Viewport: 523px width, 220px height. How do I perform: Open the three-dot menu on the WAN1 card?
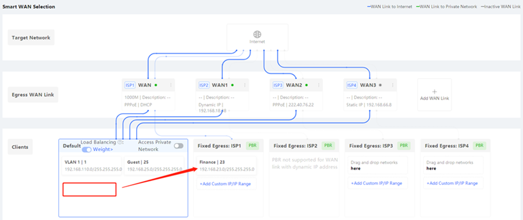244,85
